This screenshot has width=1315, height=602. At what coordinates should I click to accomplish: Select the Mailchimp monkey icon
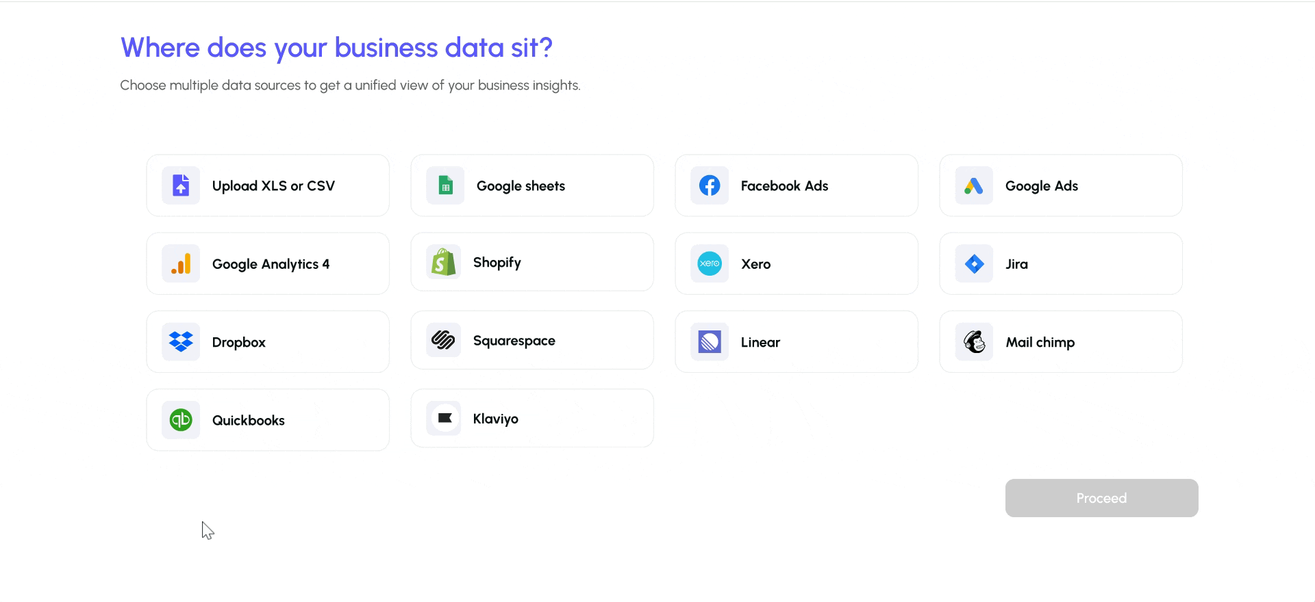pos(974,341)
